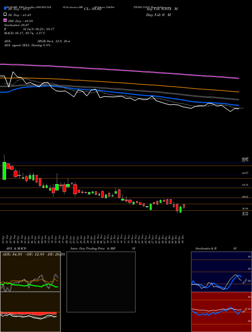This screenshot has height=332, width=252.
Task: Open the MACD histogram sub-chart
Action: point(30,312)
